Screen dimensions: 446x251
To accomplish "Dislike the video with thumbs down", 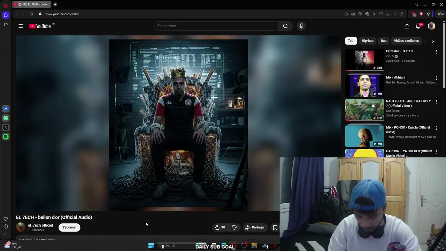I will tap(234, 227).
